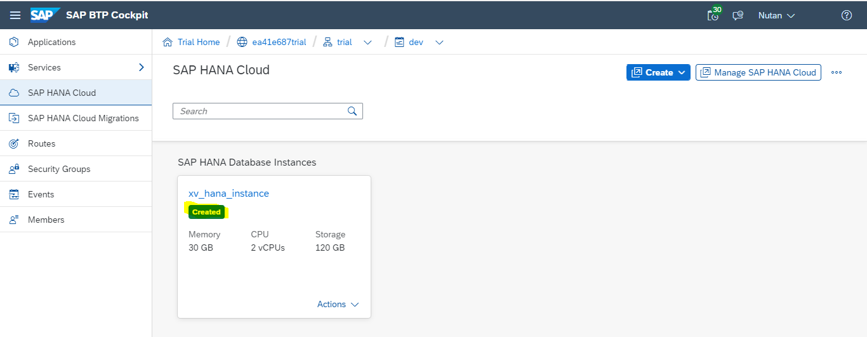This screenshot has width=867, height=337.
Task: Open trial period notifications icon
Action: click(714, 14)
